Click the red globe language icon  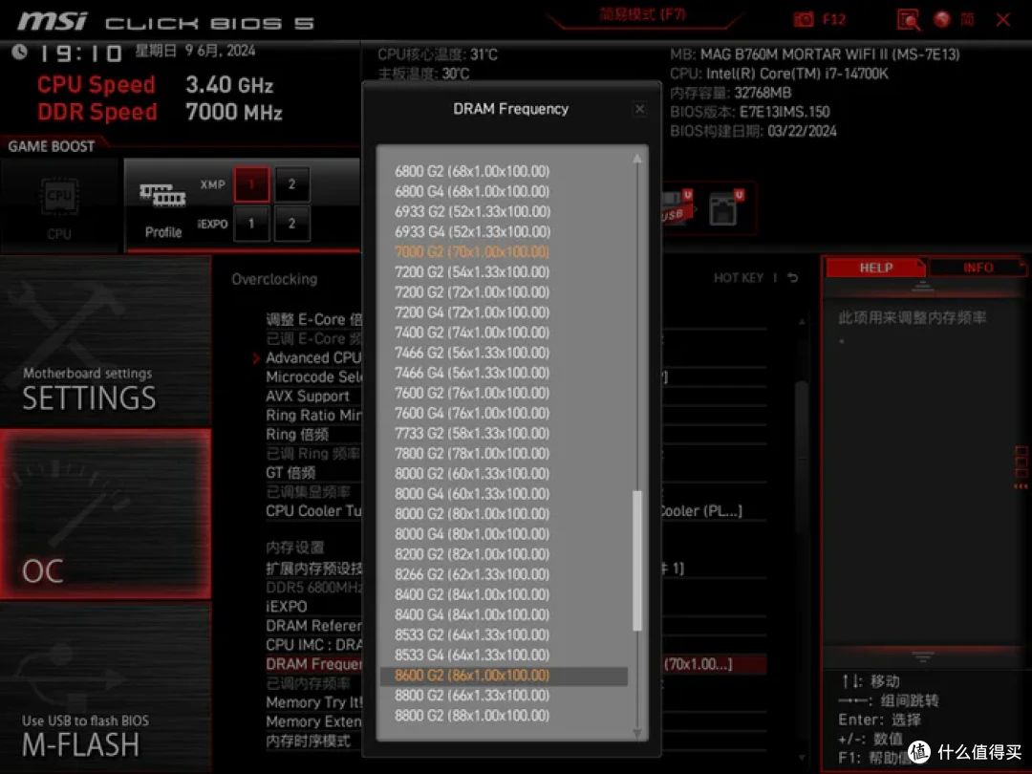click(x=942, y=19)
